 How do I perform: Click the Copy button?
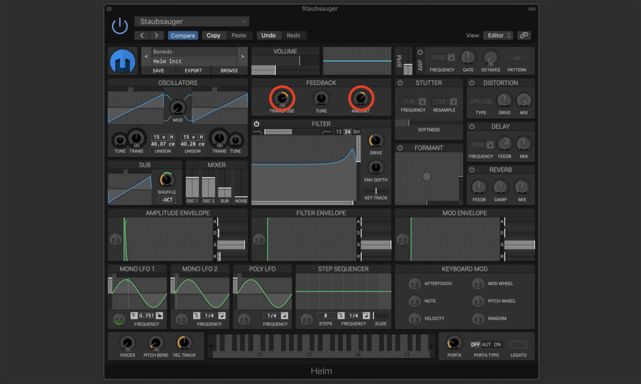tap(213, 36)
